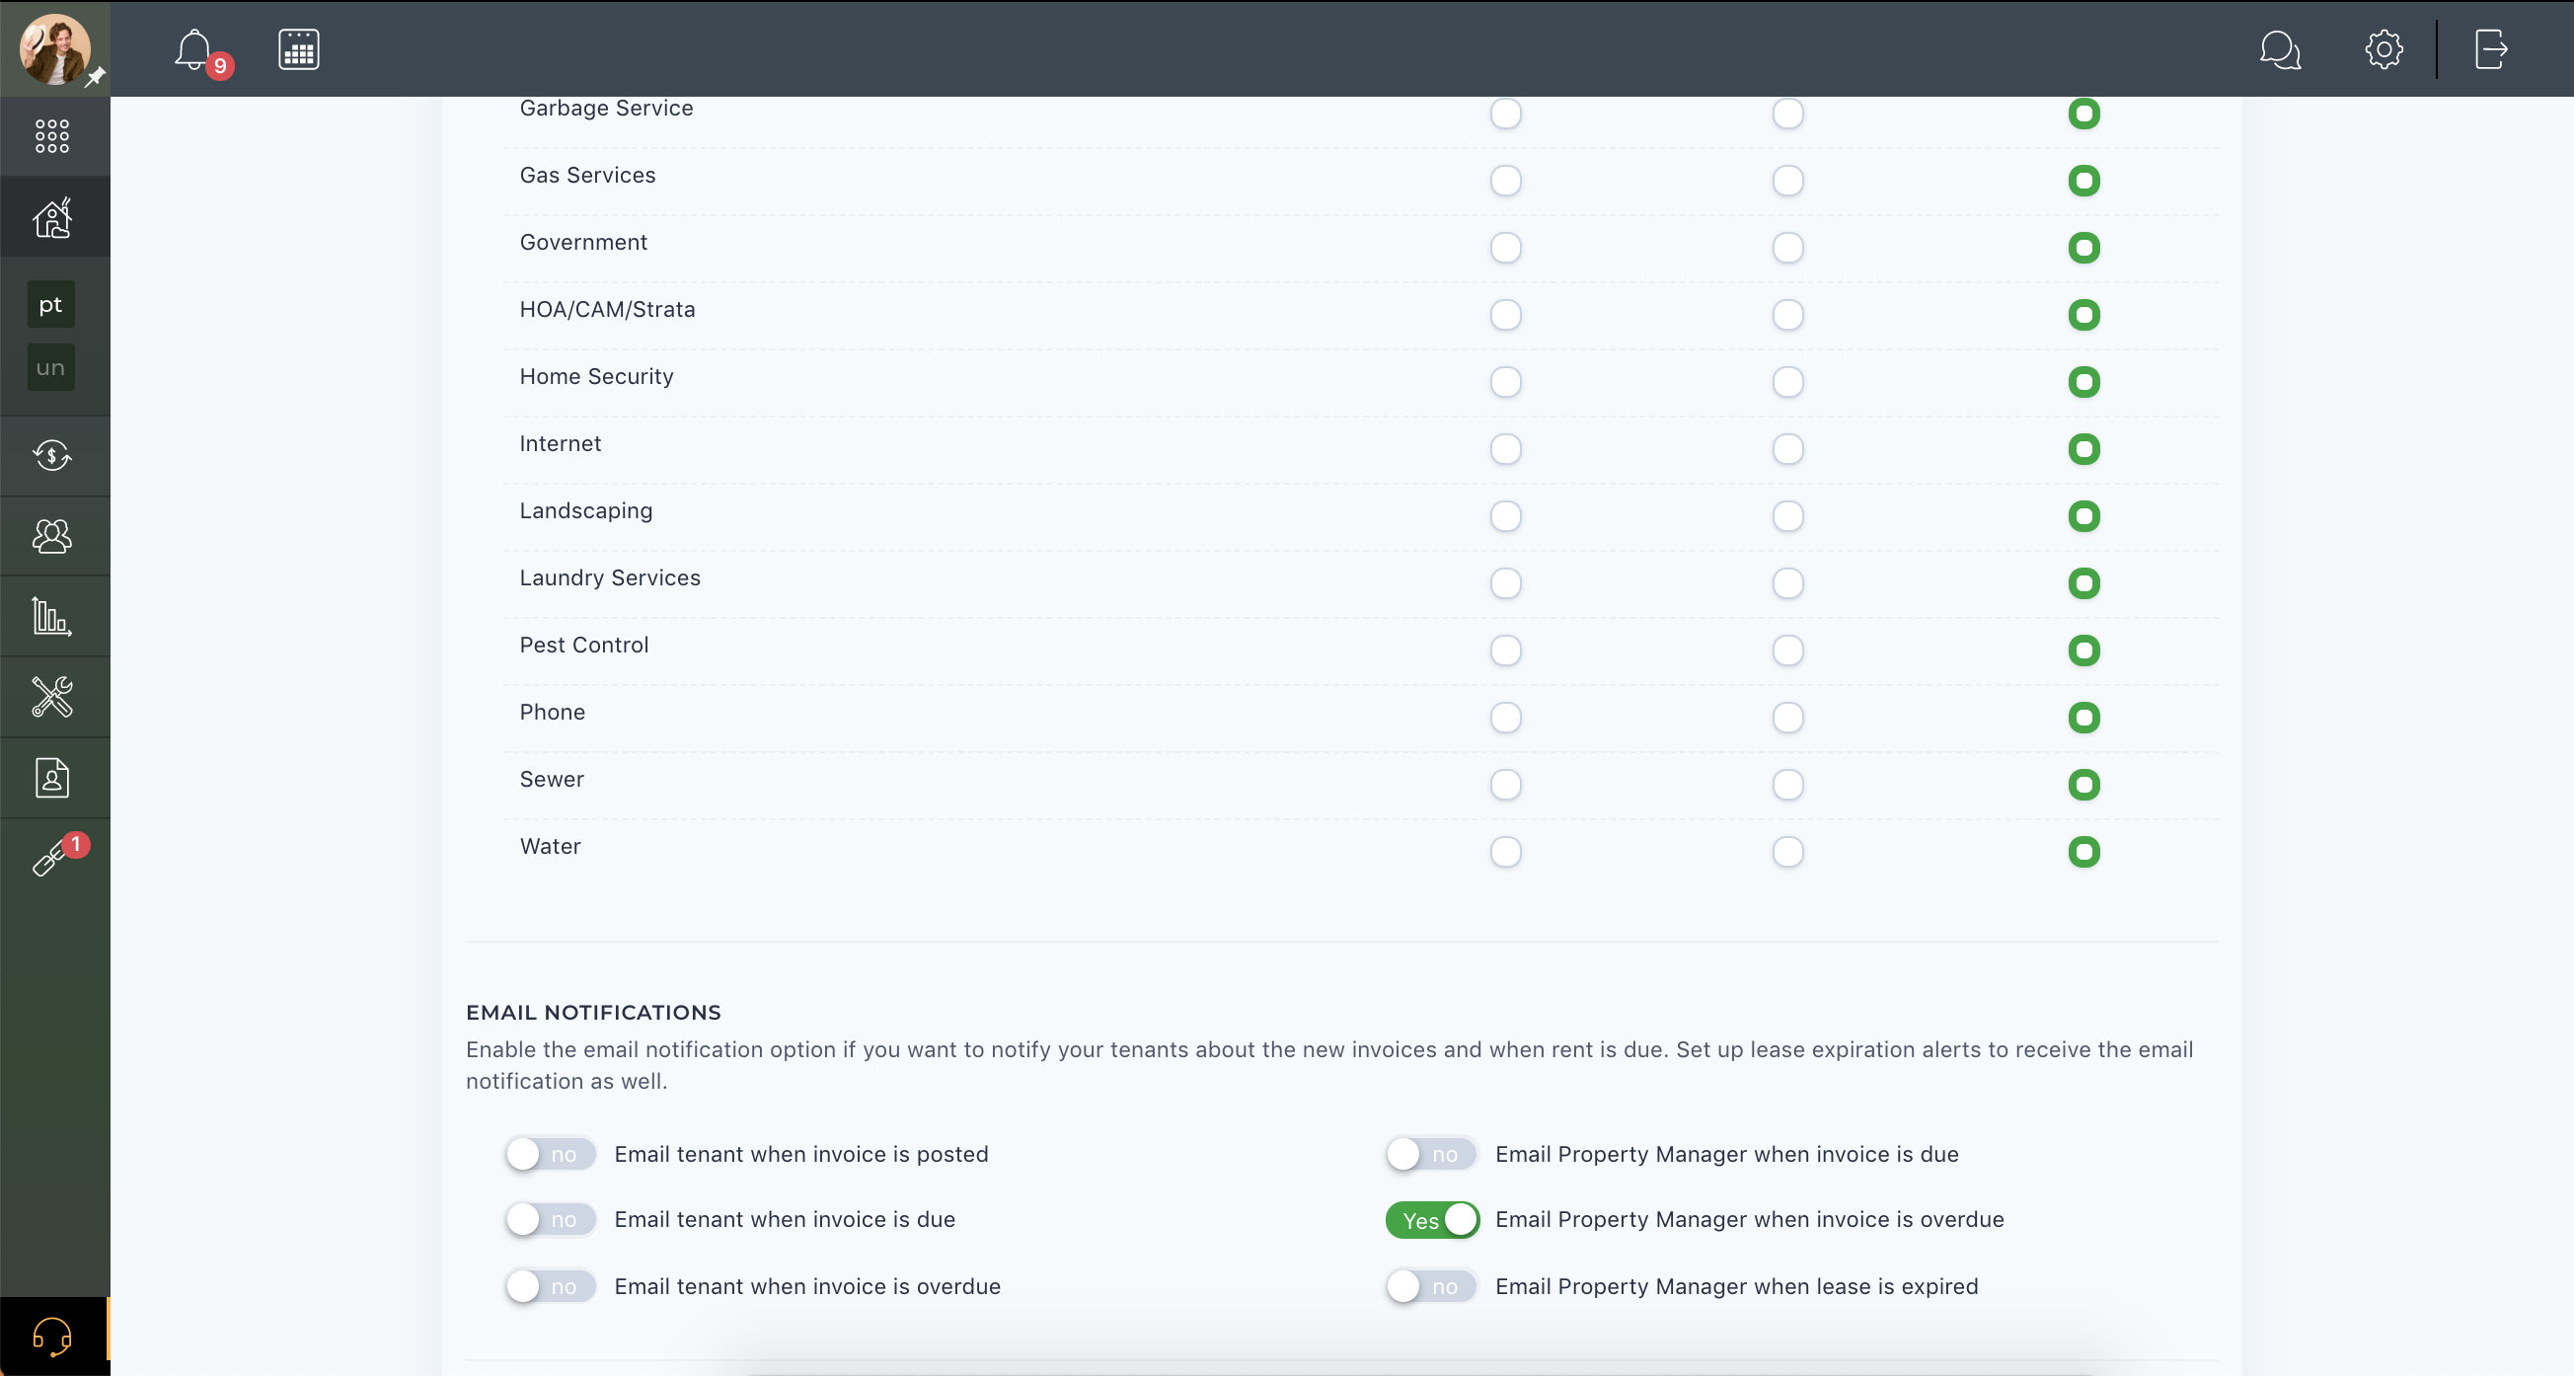2574x1376 pixels.
Task: Open the properties house icon in sidebar
Action: coord(52,217)
